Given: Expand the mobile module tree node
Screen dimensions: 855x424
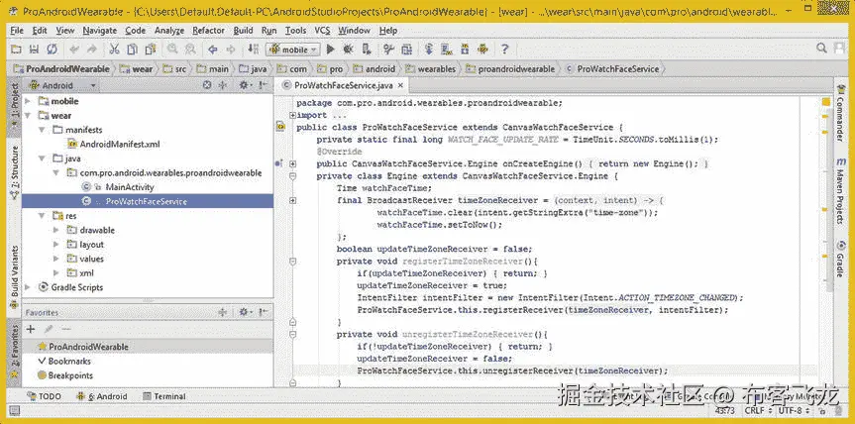Looking at the screenshot, I should point(28,101).
